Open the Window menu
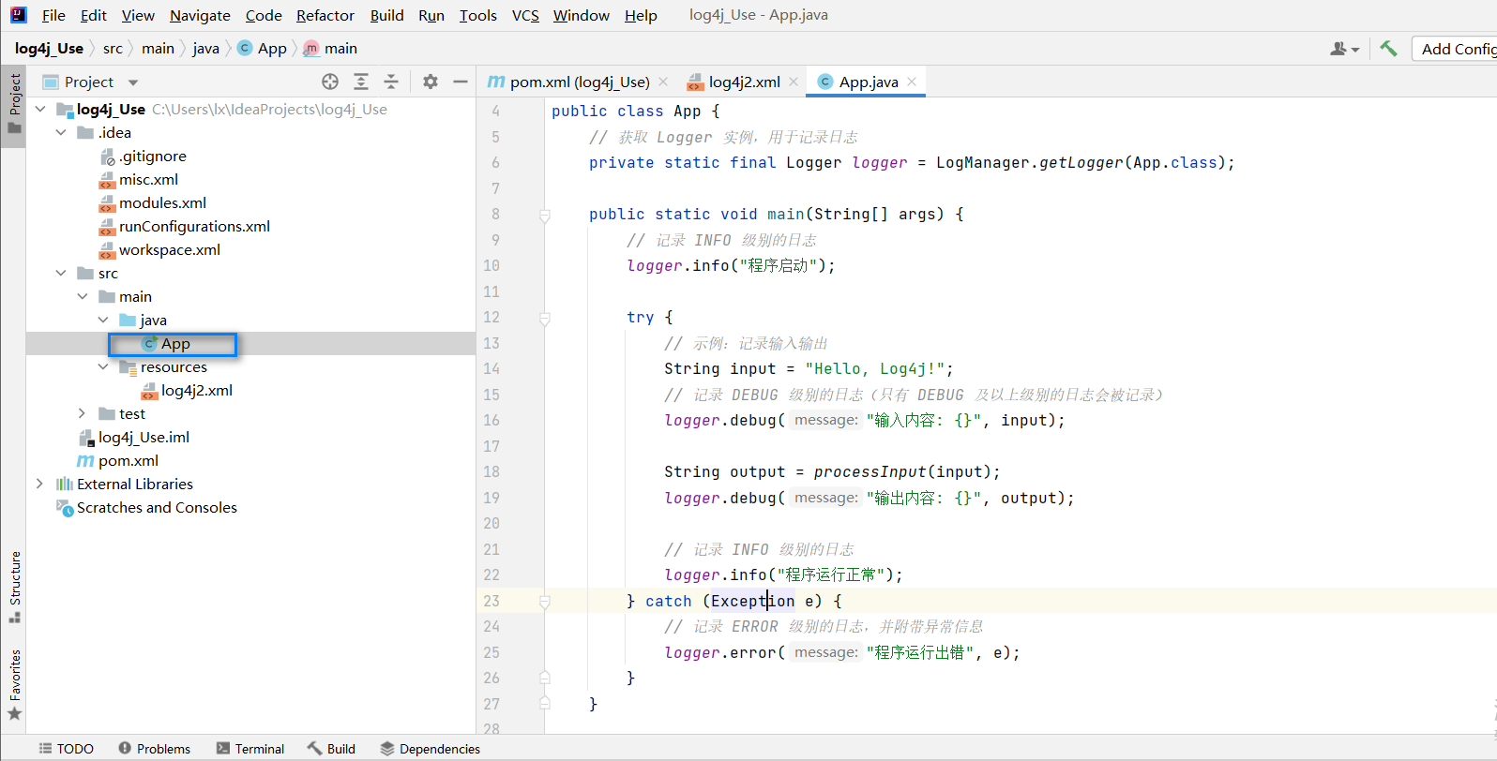The width and height of the screenshot is (1497, 761). [581, 15]
